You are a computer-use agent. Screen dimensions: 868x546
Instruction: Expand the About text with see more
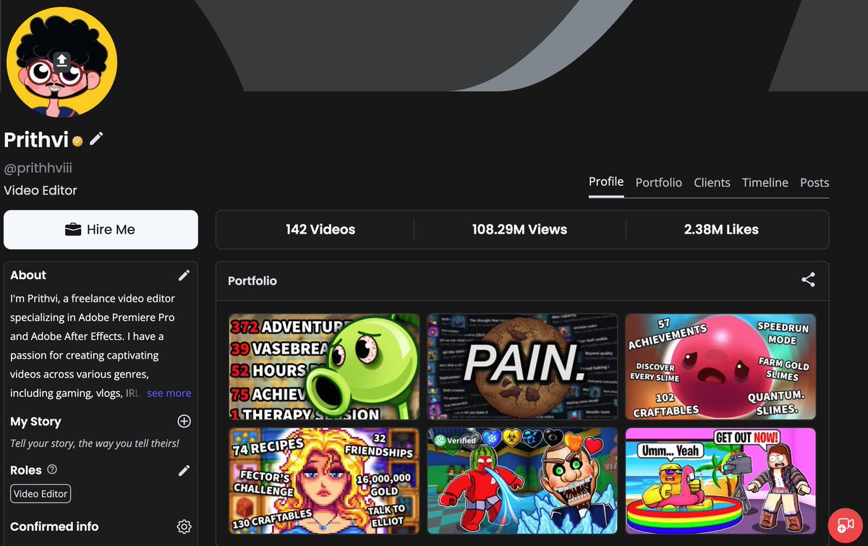click(x=169, y=393)
